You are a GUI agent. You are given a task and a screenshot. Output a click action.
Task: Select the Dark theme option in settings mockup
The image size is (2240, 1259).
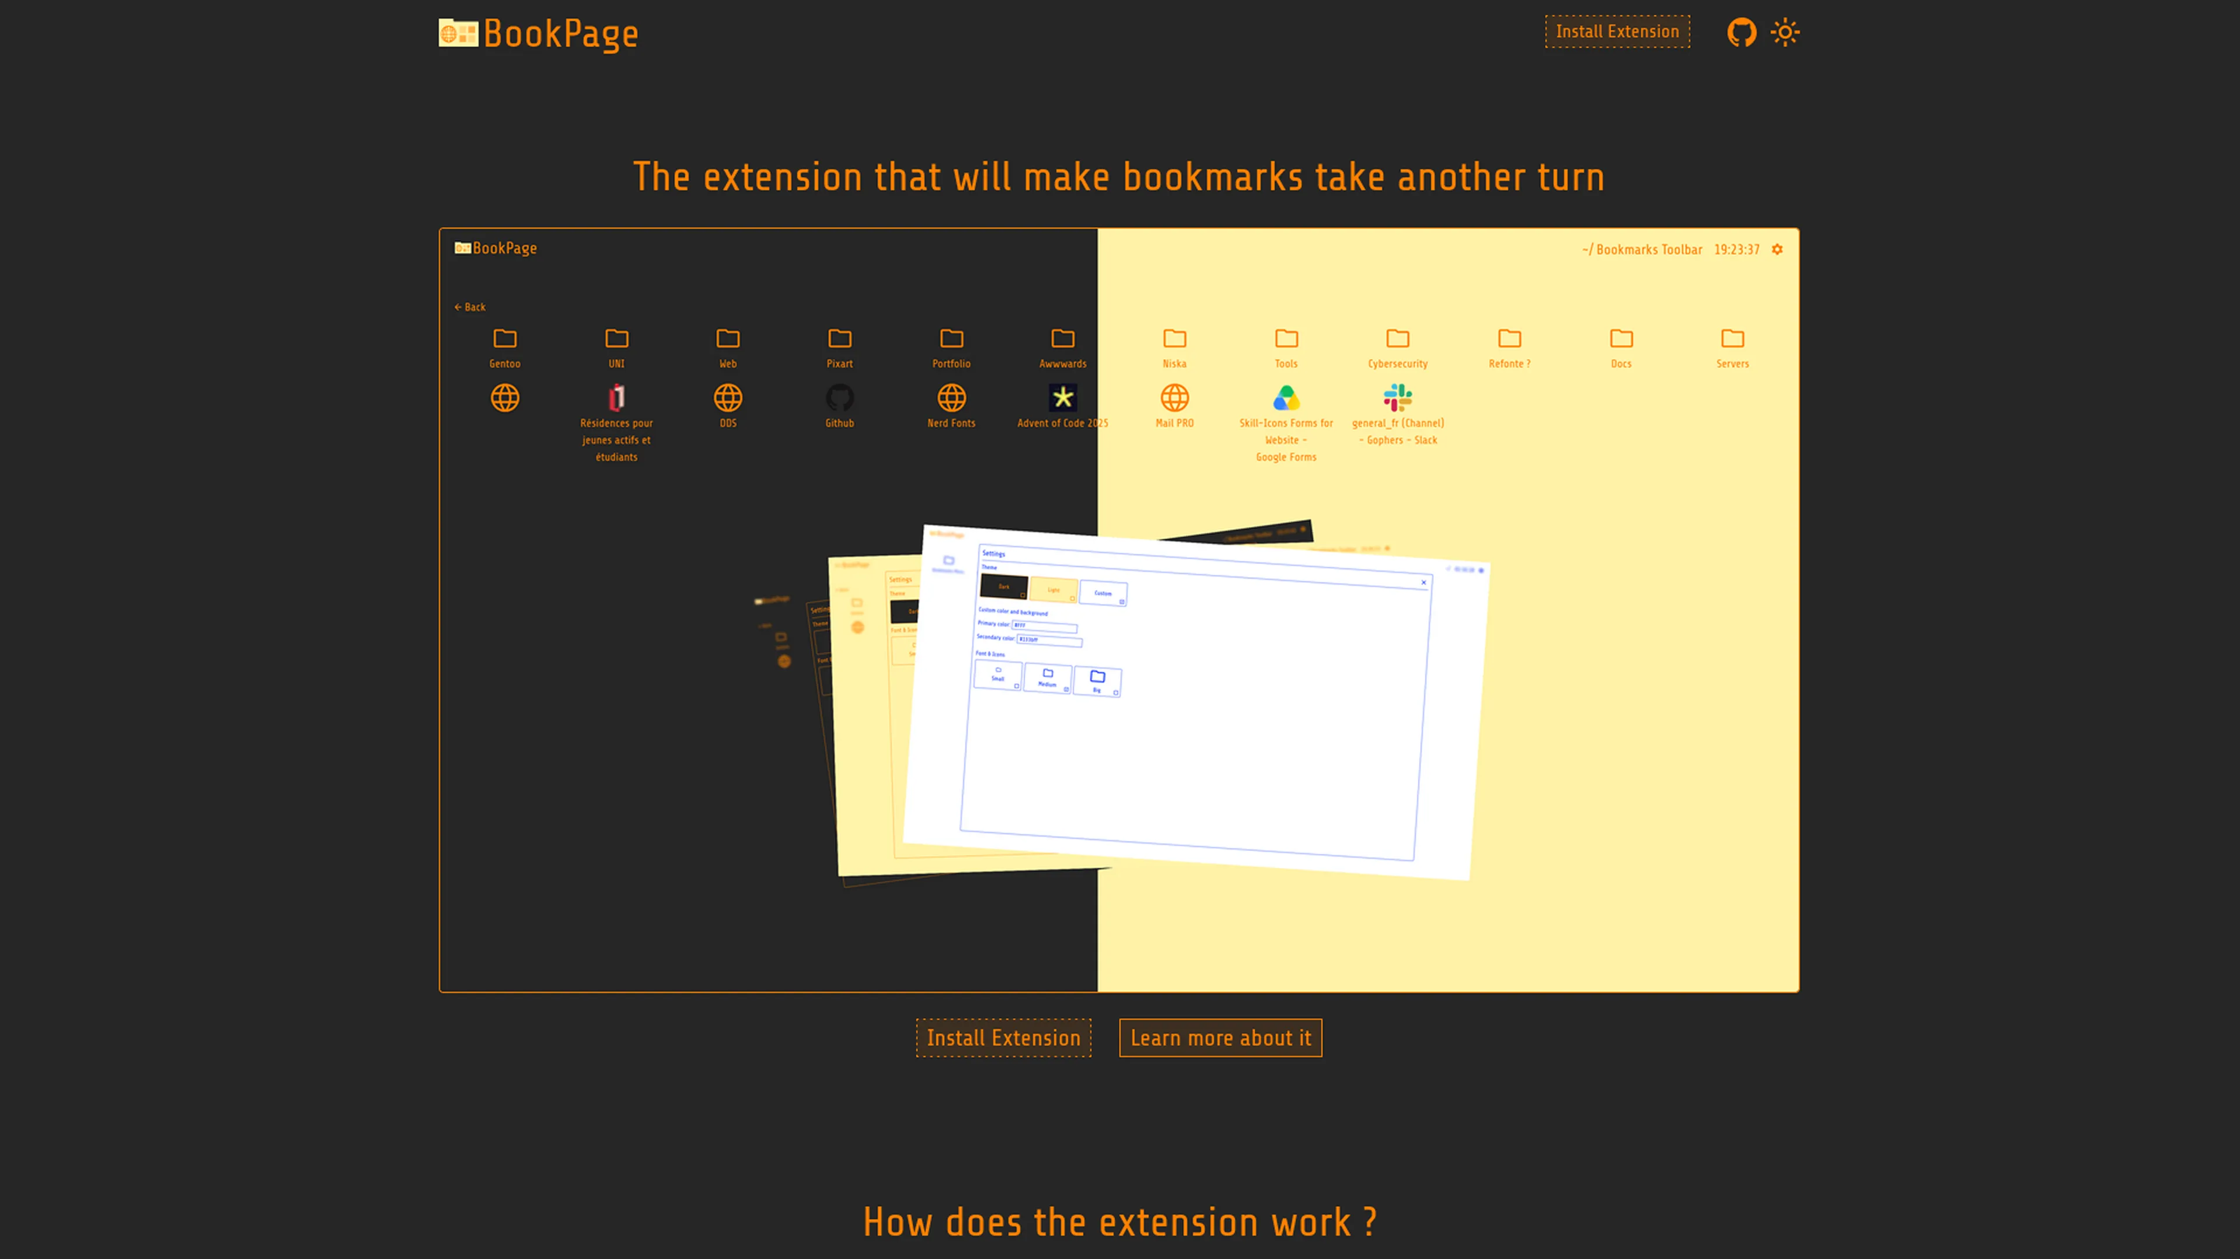[1003, 587]
